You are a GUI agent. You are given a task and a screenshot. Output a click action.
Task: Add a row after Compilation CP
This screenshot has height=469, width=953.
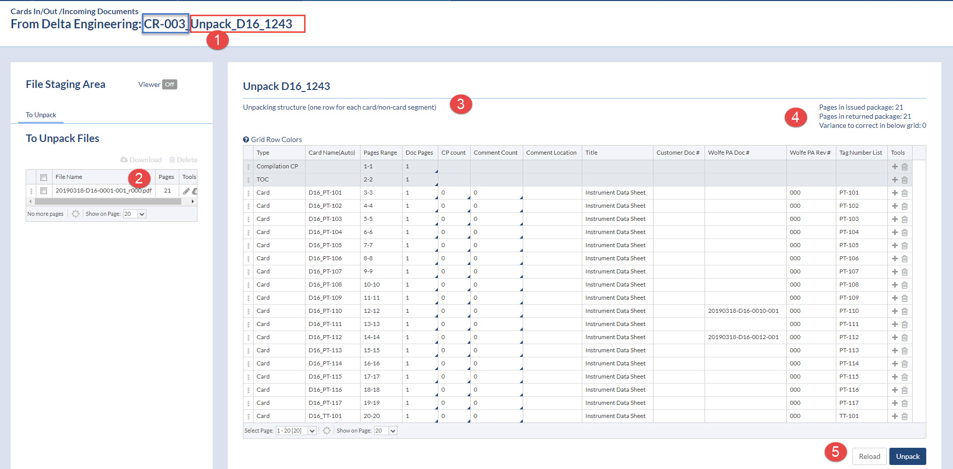tap(894, 166)
